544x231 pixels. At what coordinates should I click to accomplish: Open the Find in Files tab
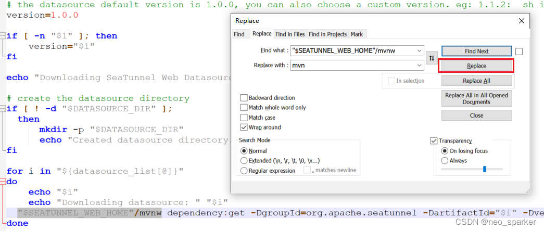(290, 34)
